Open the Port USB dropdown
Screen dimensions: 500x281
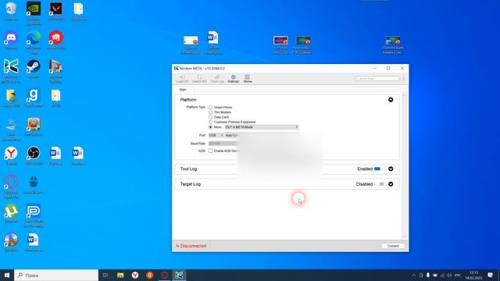pyautogui.click(x=216, y=135)
